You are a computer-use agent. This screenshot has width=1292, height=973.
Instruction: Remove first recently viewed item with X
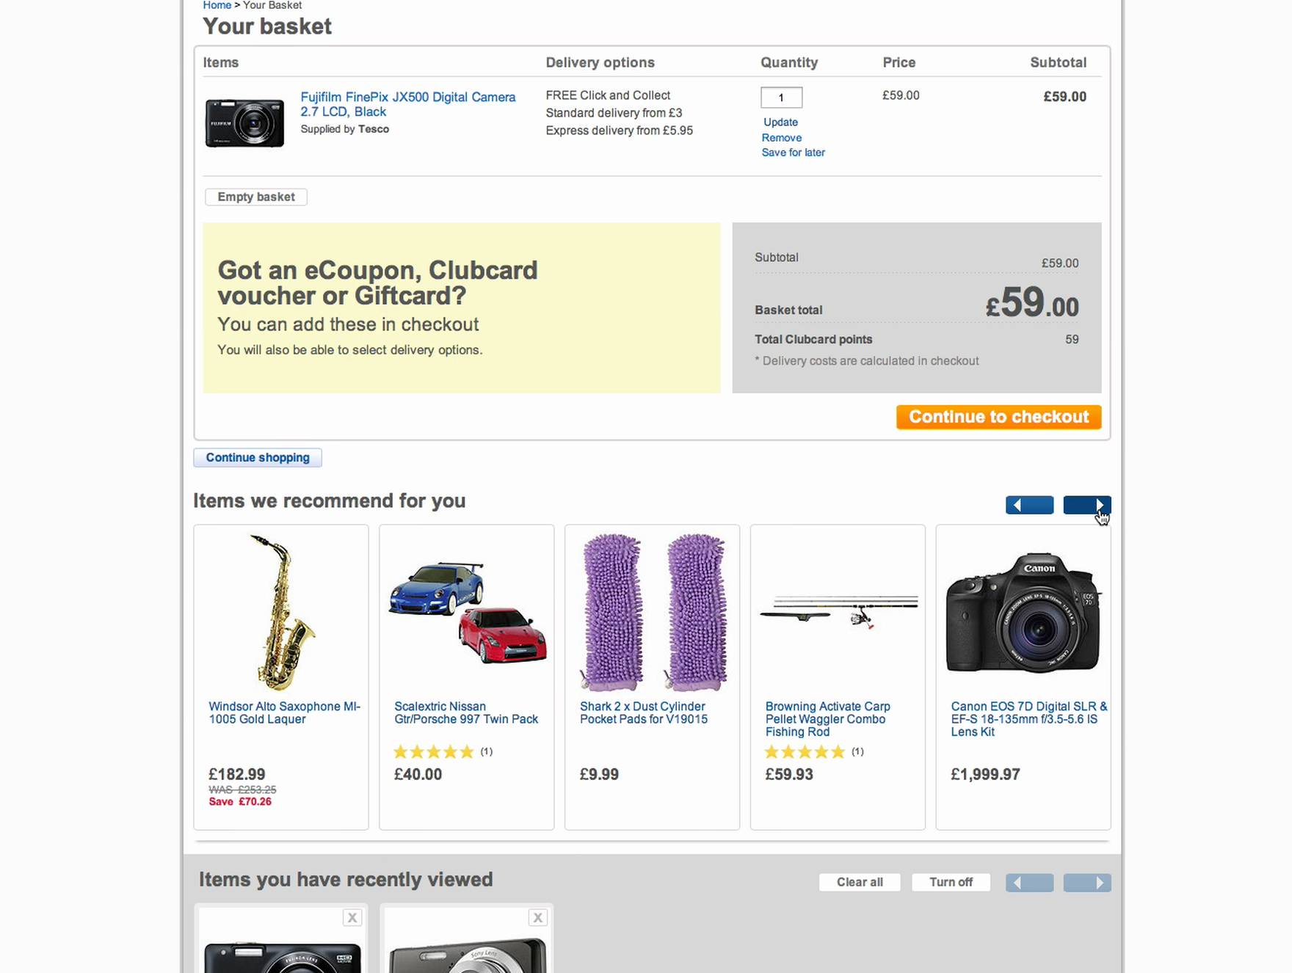pyautogui.click(x=352, y=917)
